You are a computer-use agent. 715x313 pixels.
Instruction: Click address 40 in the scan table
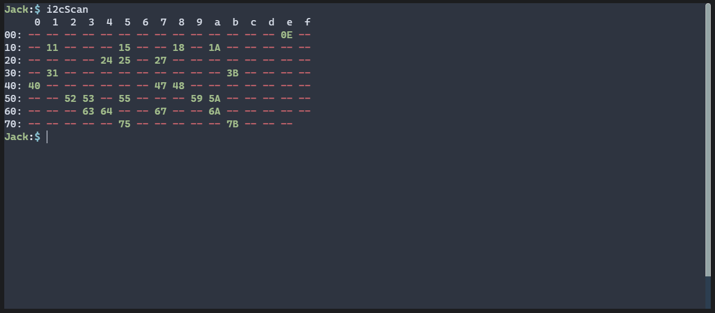coord(34,86)
